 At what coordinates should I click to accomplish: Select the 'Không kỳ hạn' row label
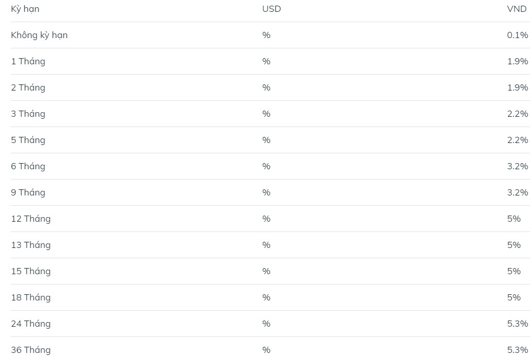(39, 35)
